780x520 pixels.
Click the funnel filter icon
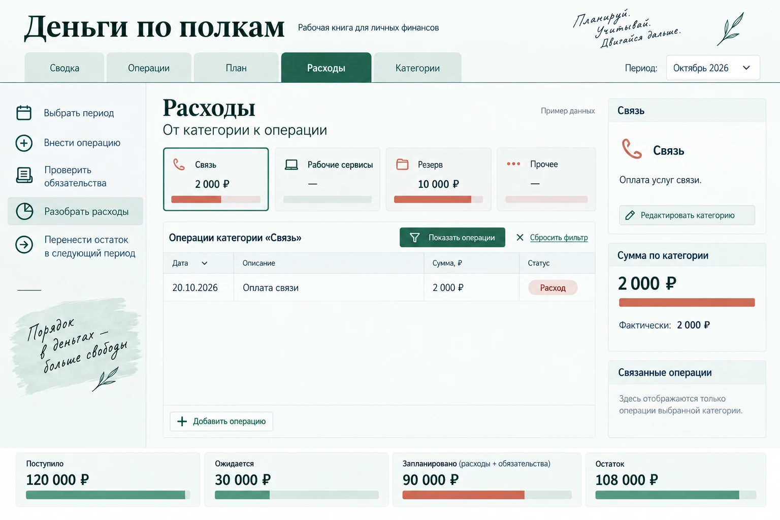[x=414, y=238]
